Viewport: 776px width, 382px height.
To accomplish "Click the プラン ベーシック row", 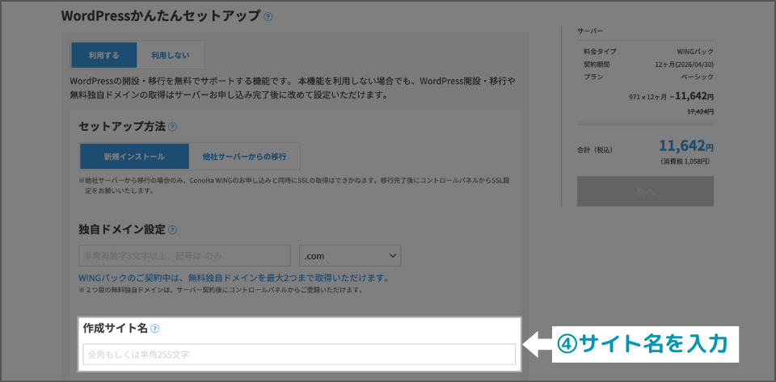I will pos(648,77).
